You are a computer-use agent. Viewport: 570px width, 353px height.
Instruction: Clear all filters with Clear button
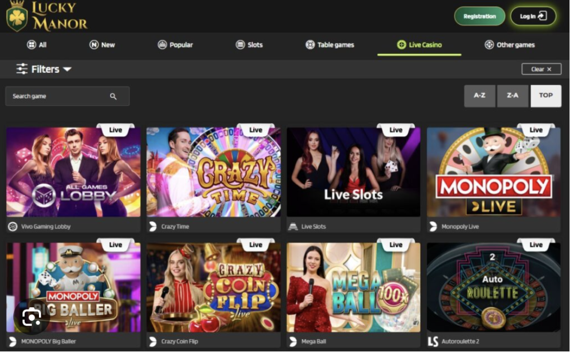coord(541,69)
